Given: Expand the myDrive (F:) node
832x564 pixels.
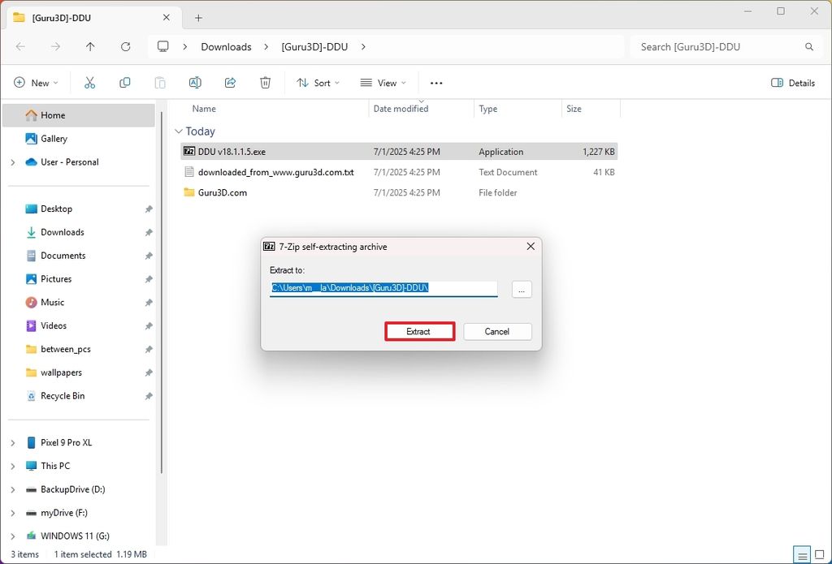Looking at the screenshot, I should pos(13,513).
